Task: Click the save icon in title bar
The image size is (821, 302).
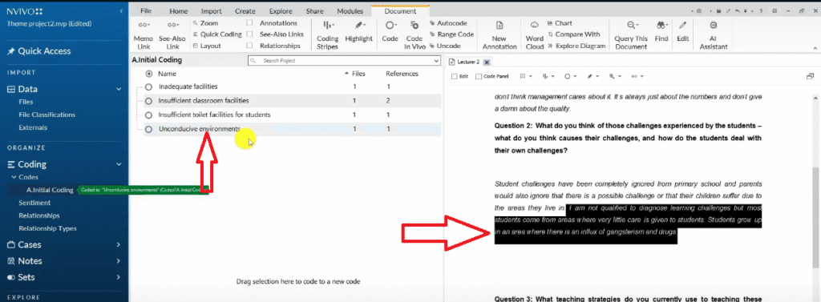Action: tap(719, 11)
